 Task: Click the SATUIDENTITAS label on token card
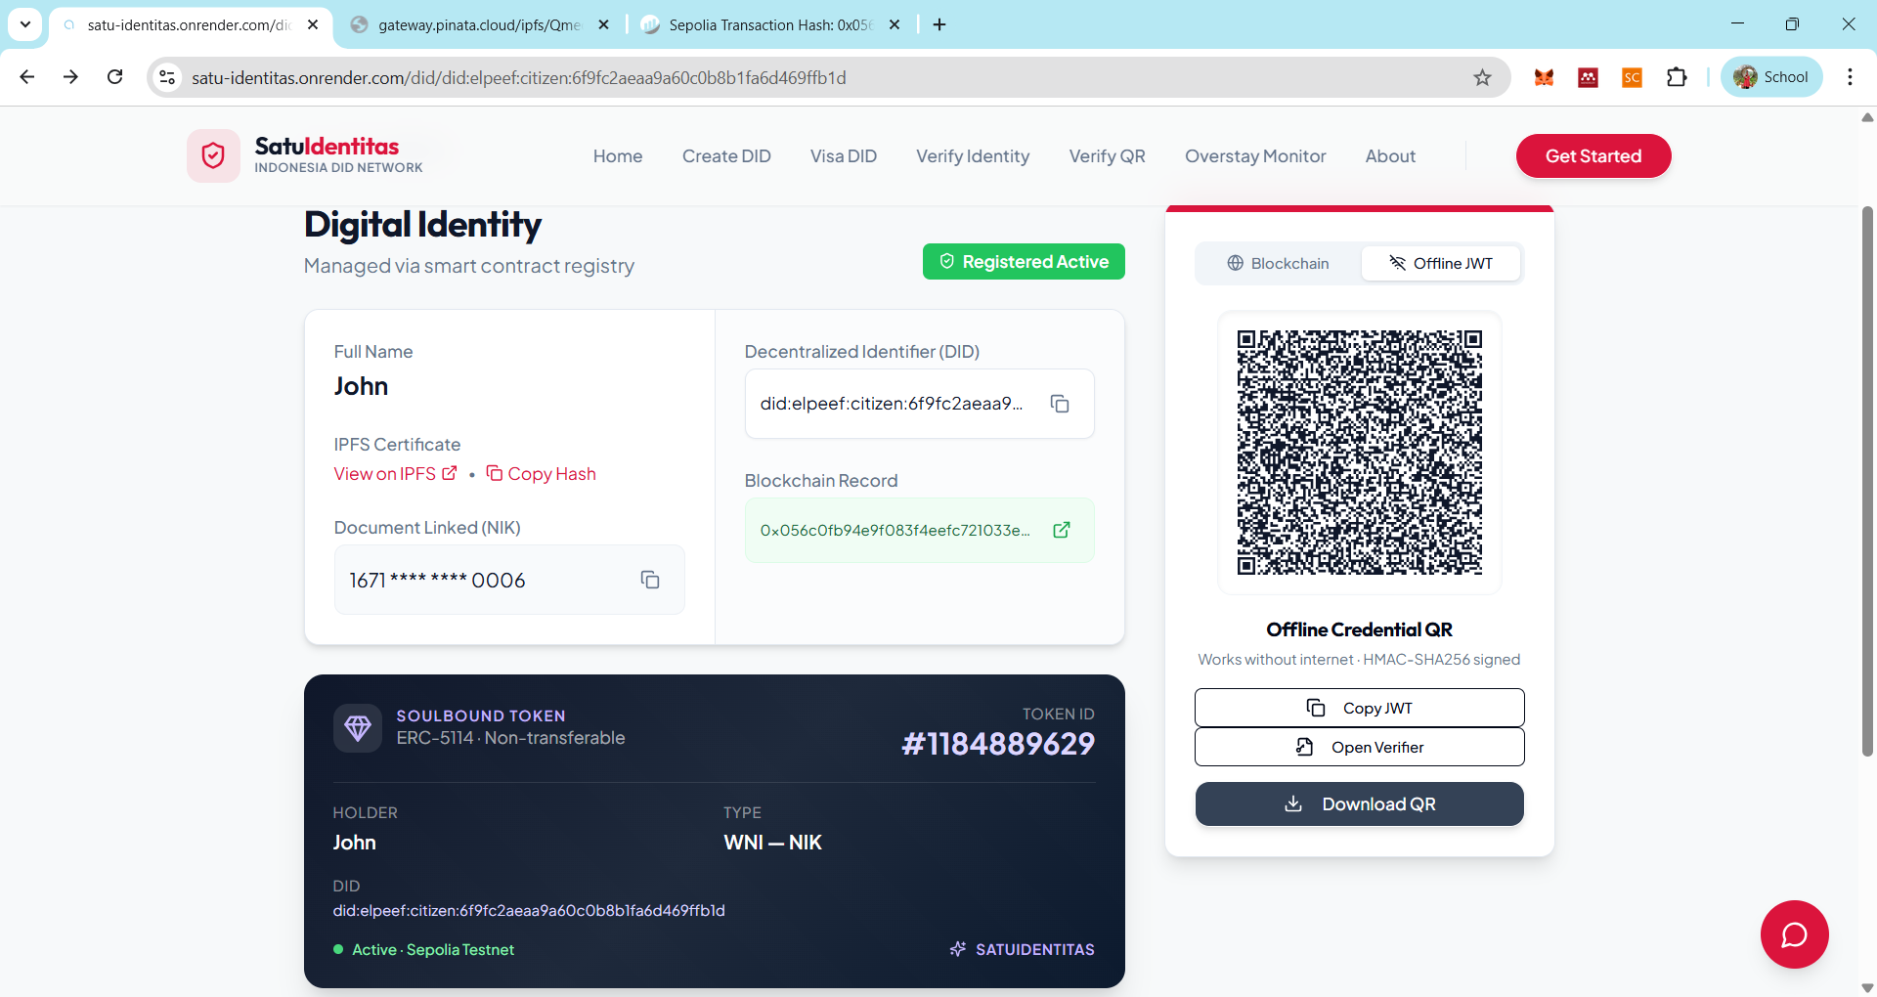tap(1034, 950)
